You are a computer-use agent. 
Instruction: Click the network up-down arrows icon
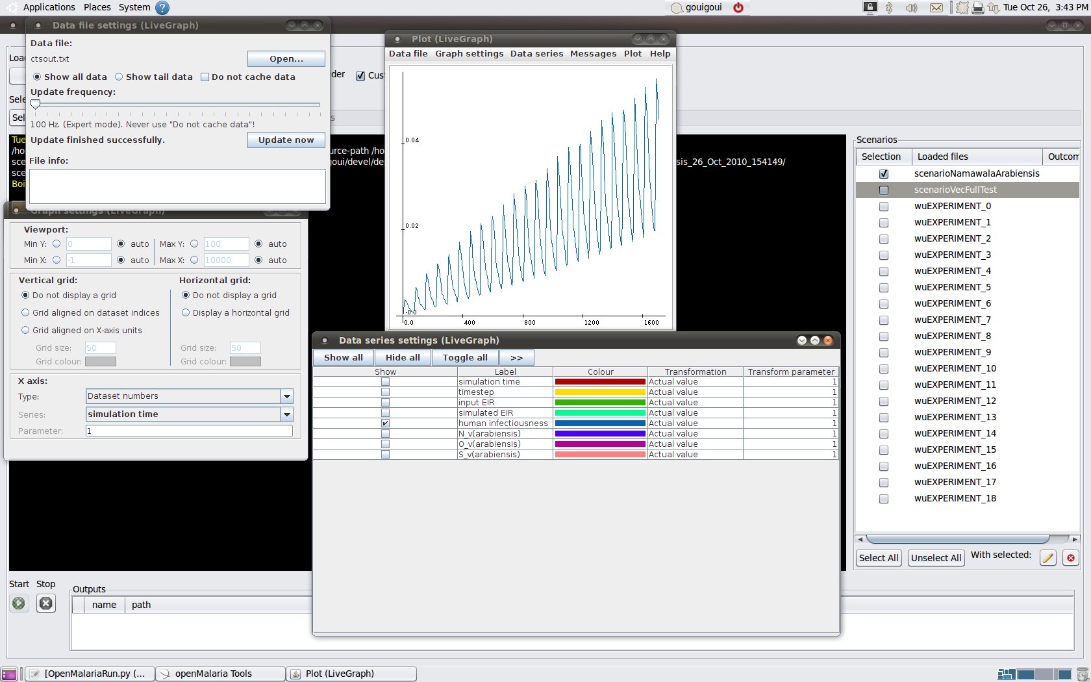(x=994, y=8)
